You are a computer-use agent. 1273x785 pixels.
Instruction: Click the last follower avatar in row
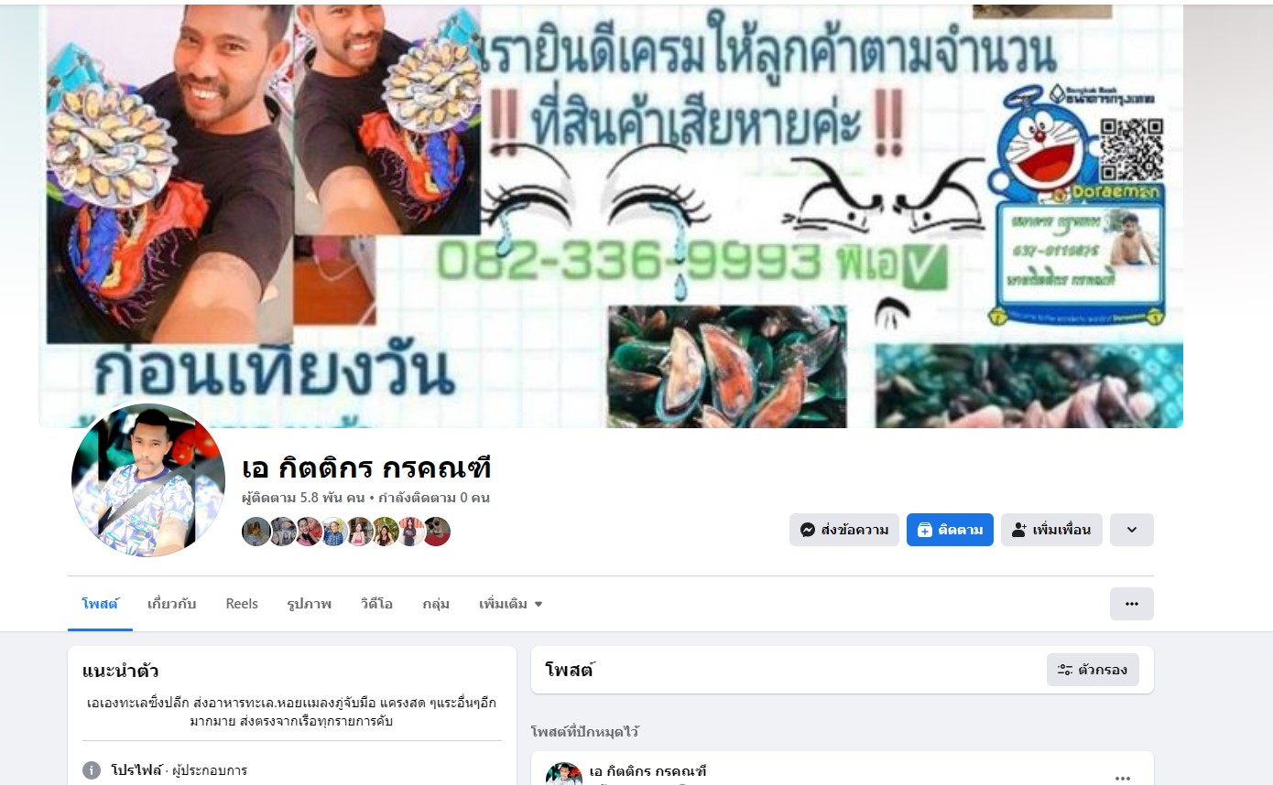point(436,532)
